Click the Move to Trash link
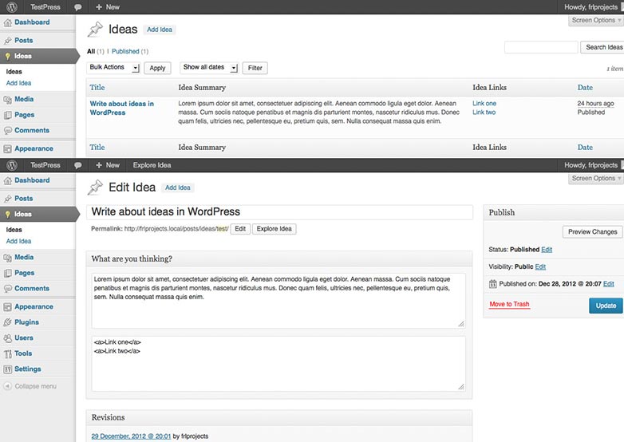The height and width of the screenshot is (442, 624). click(x=509, y=304)
